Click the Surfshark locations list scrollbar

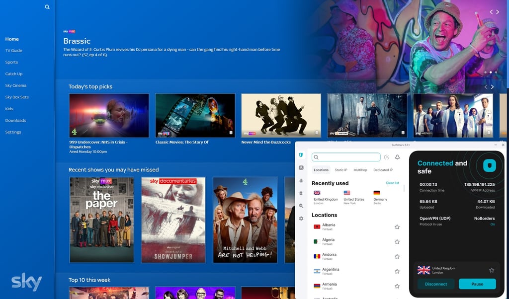pyautogui.click(x=404, y=189)
